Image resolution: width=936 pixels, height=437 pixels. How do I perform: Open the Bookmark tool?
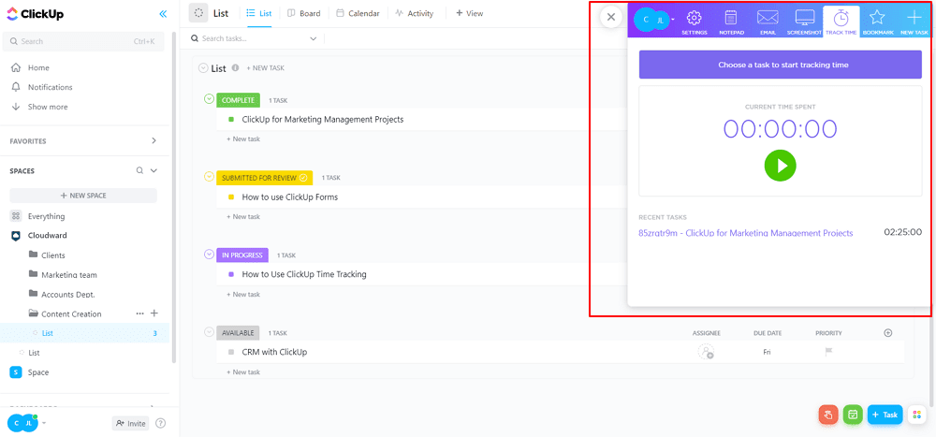878,22
